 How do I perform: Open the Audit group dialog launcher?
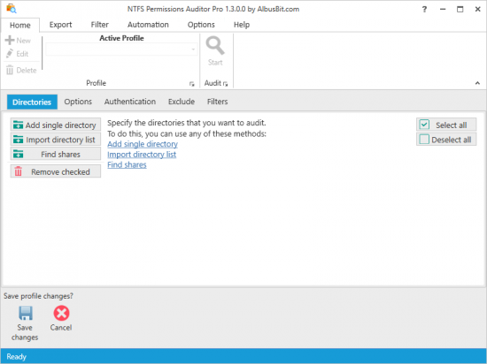tap(226, 84)
